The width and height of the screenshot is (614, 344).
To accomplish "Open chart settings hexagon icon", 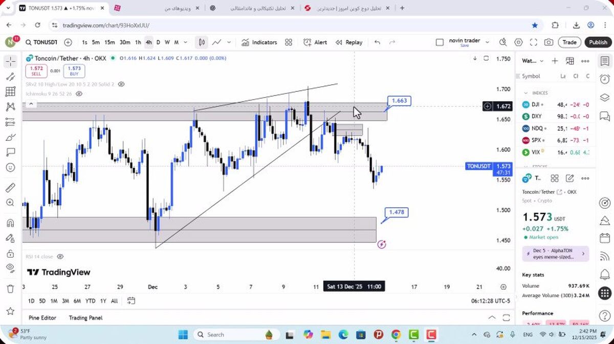I will click(x=518, y=42).
